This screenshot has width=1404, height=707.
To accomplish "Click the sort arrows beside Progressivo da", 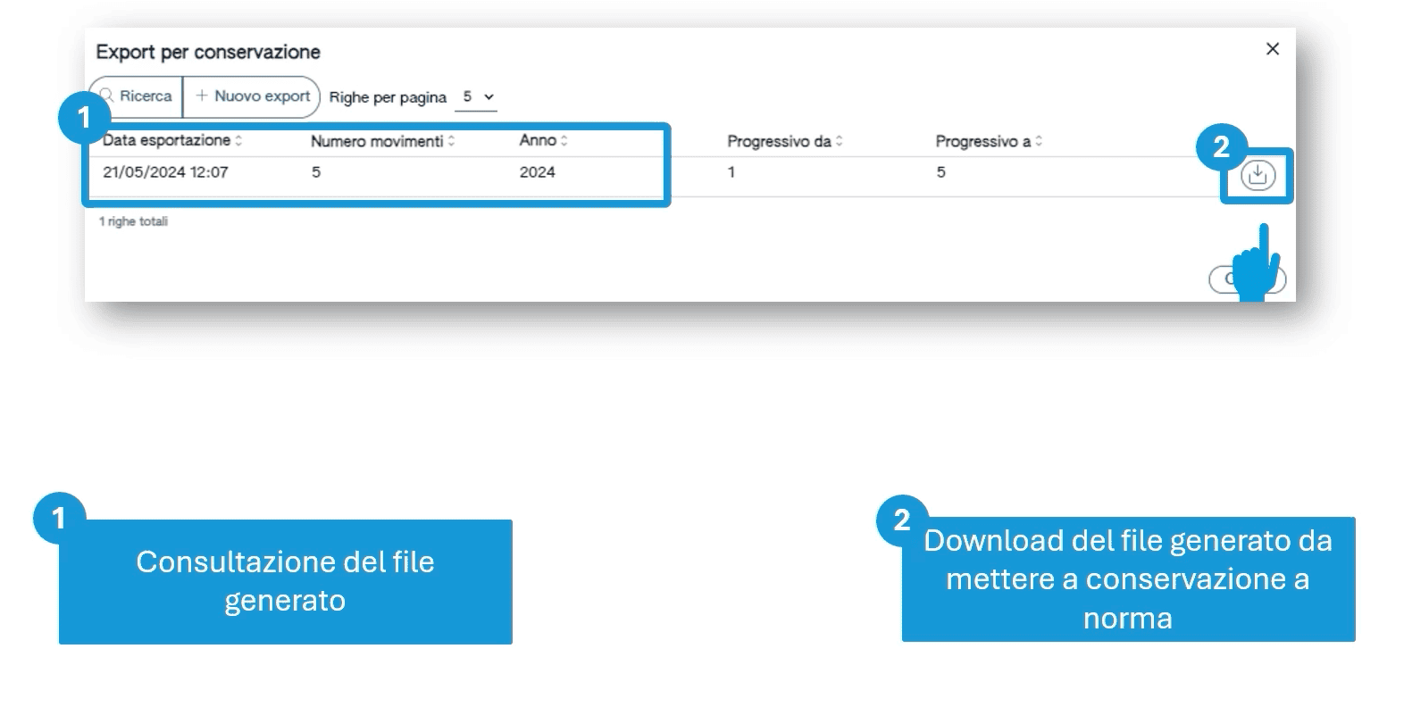I will click(x=839, y=142).
